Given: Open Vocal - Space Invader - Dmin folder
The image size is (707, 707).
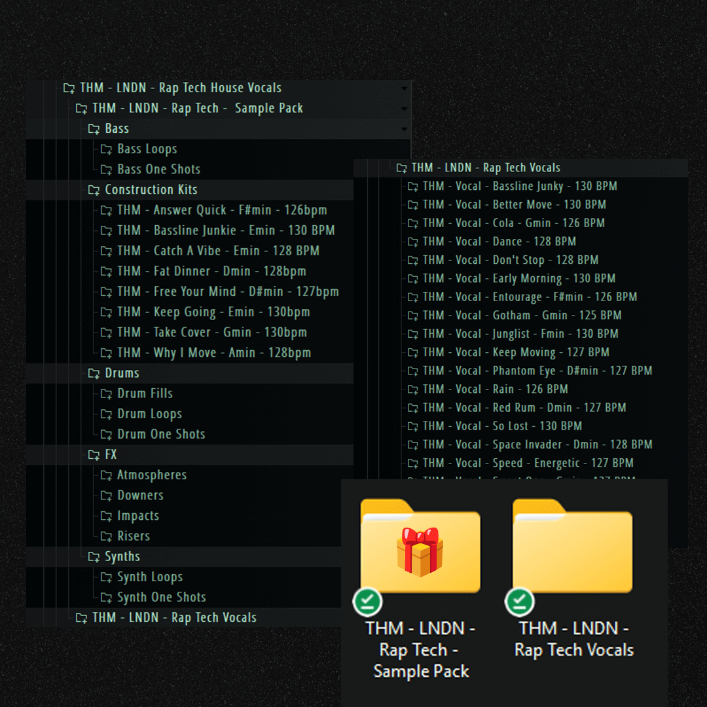Looking at the screenshot, I should tap(537, 444).
